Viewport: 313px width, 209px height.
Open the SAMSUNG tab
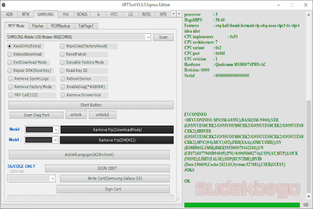[45, 14]
